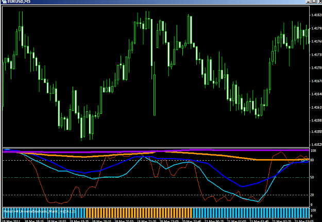Click the 1.4164 price label on the axis

316,94
